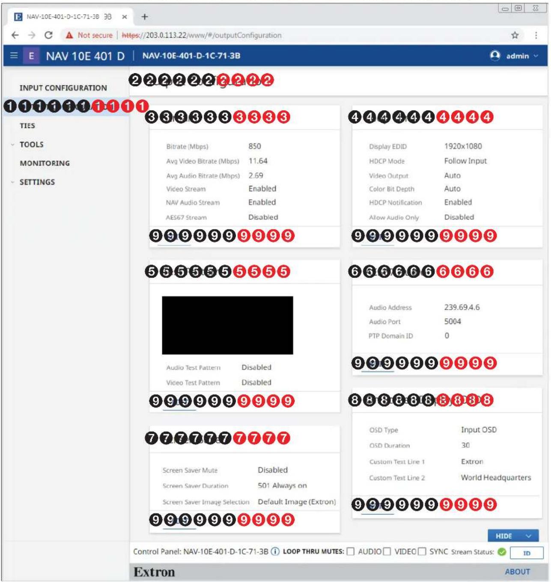551x582 pixels.
Task: Click the Not secure warning triangle
Action: coord(69,35)
